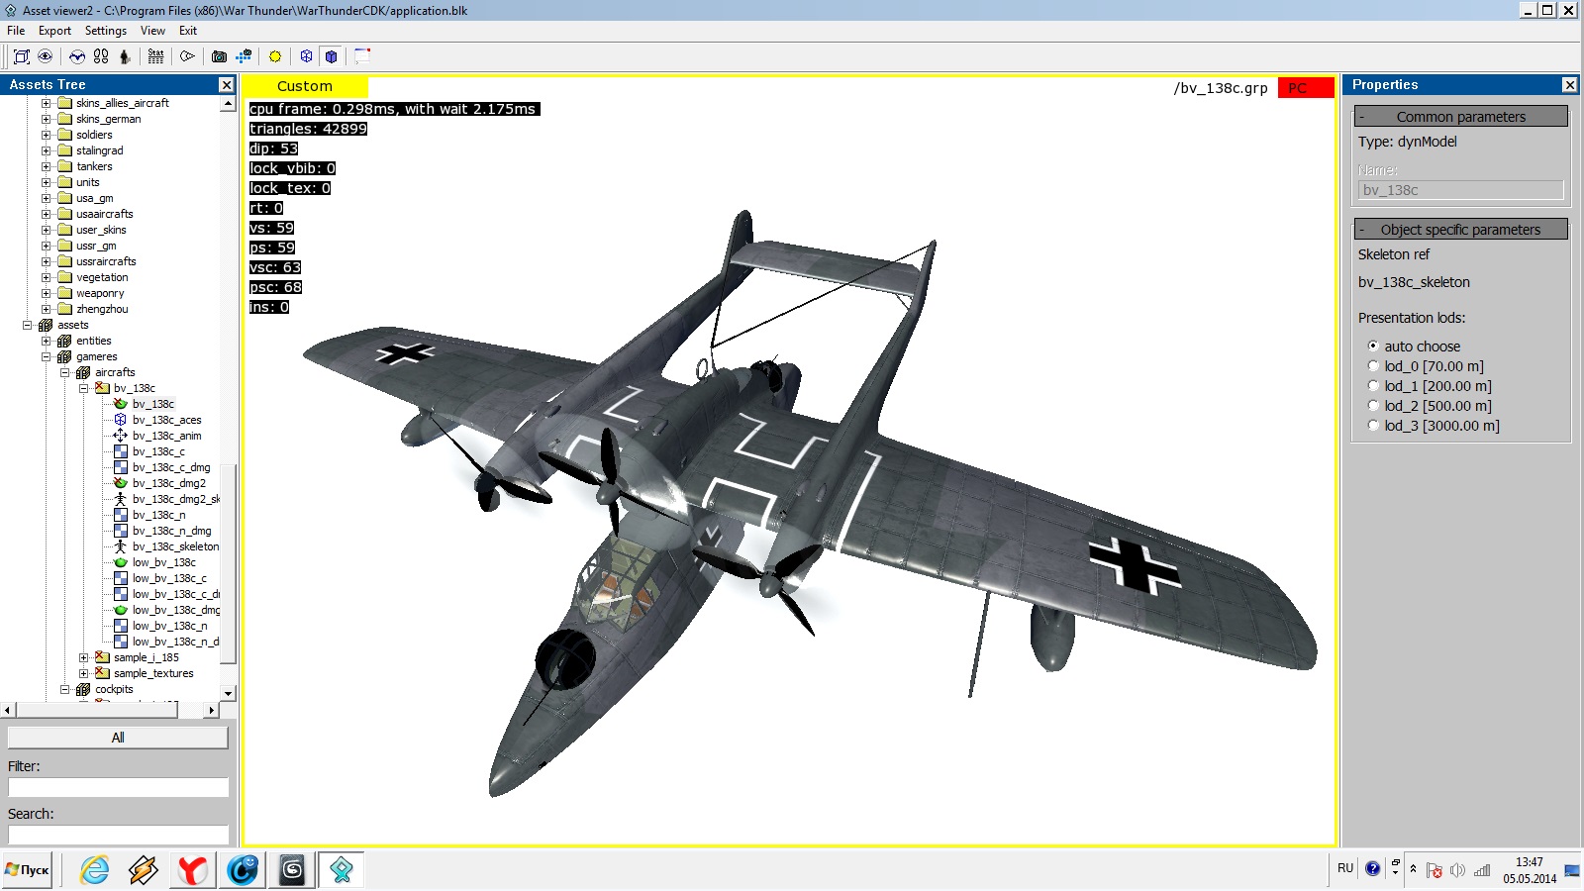Select the footsteps walk camera icon
Viewport: 1584px width, 891px height.
click(101, 56)
